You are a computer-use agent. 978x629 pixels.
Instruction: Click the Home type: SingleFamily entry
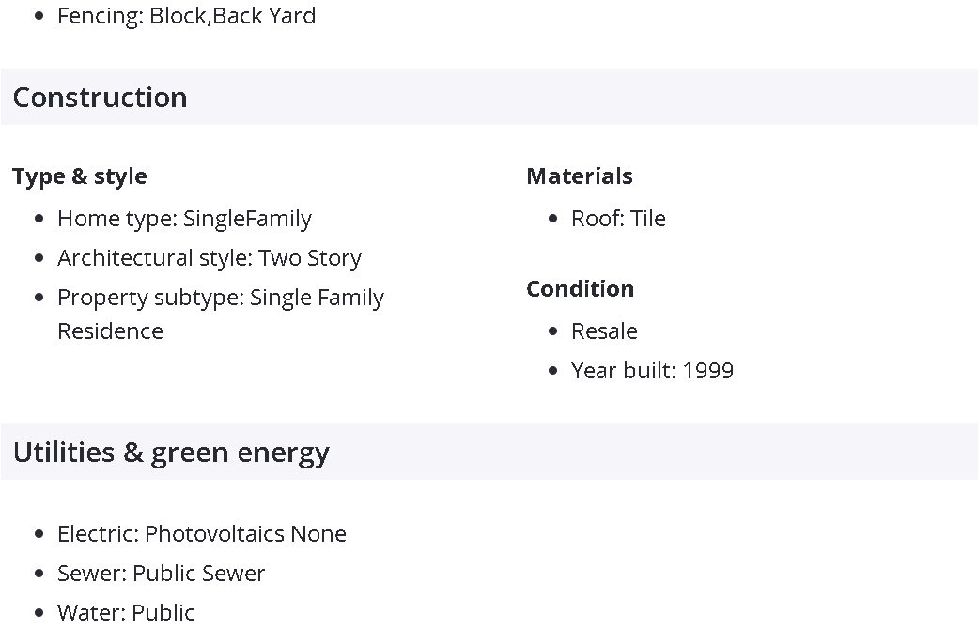pos(184,219)
